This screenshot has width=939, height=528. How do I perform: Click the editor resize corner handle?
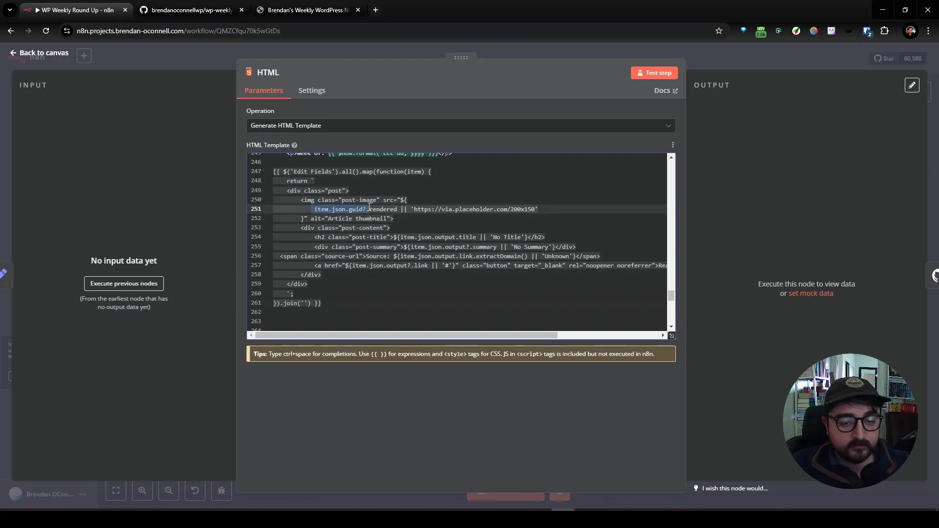click(671, 336)
